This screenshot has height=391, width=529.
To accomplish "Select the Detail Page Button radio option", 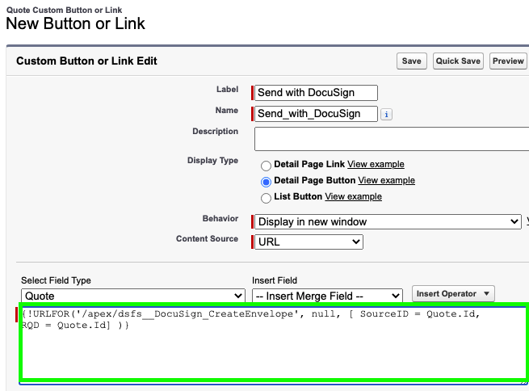I will pyautogui.click(x=266, y=182).
